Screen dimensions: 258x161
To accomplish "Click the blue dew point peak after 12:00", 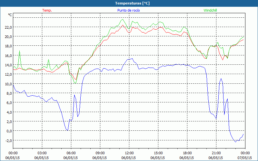I will pos(132,59).
